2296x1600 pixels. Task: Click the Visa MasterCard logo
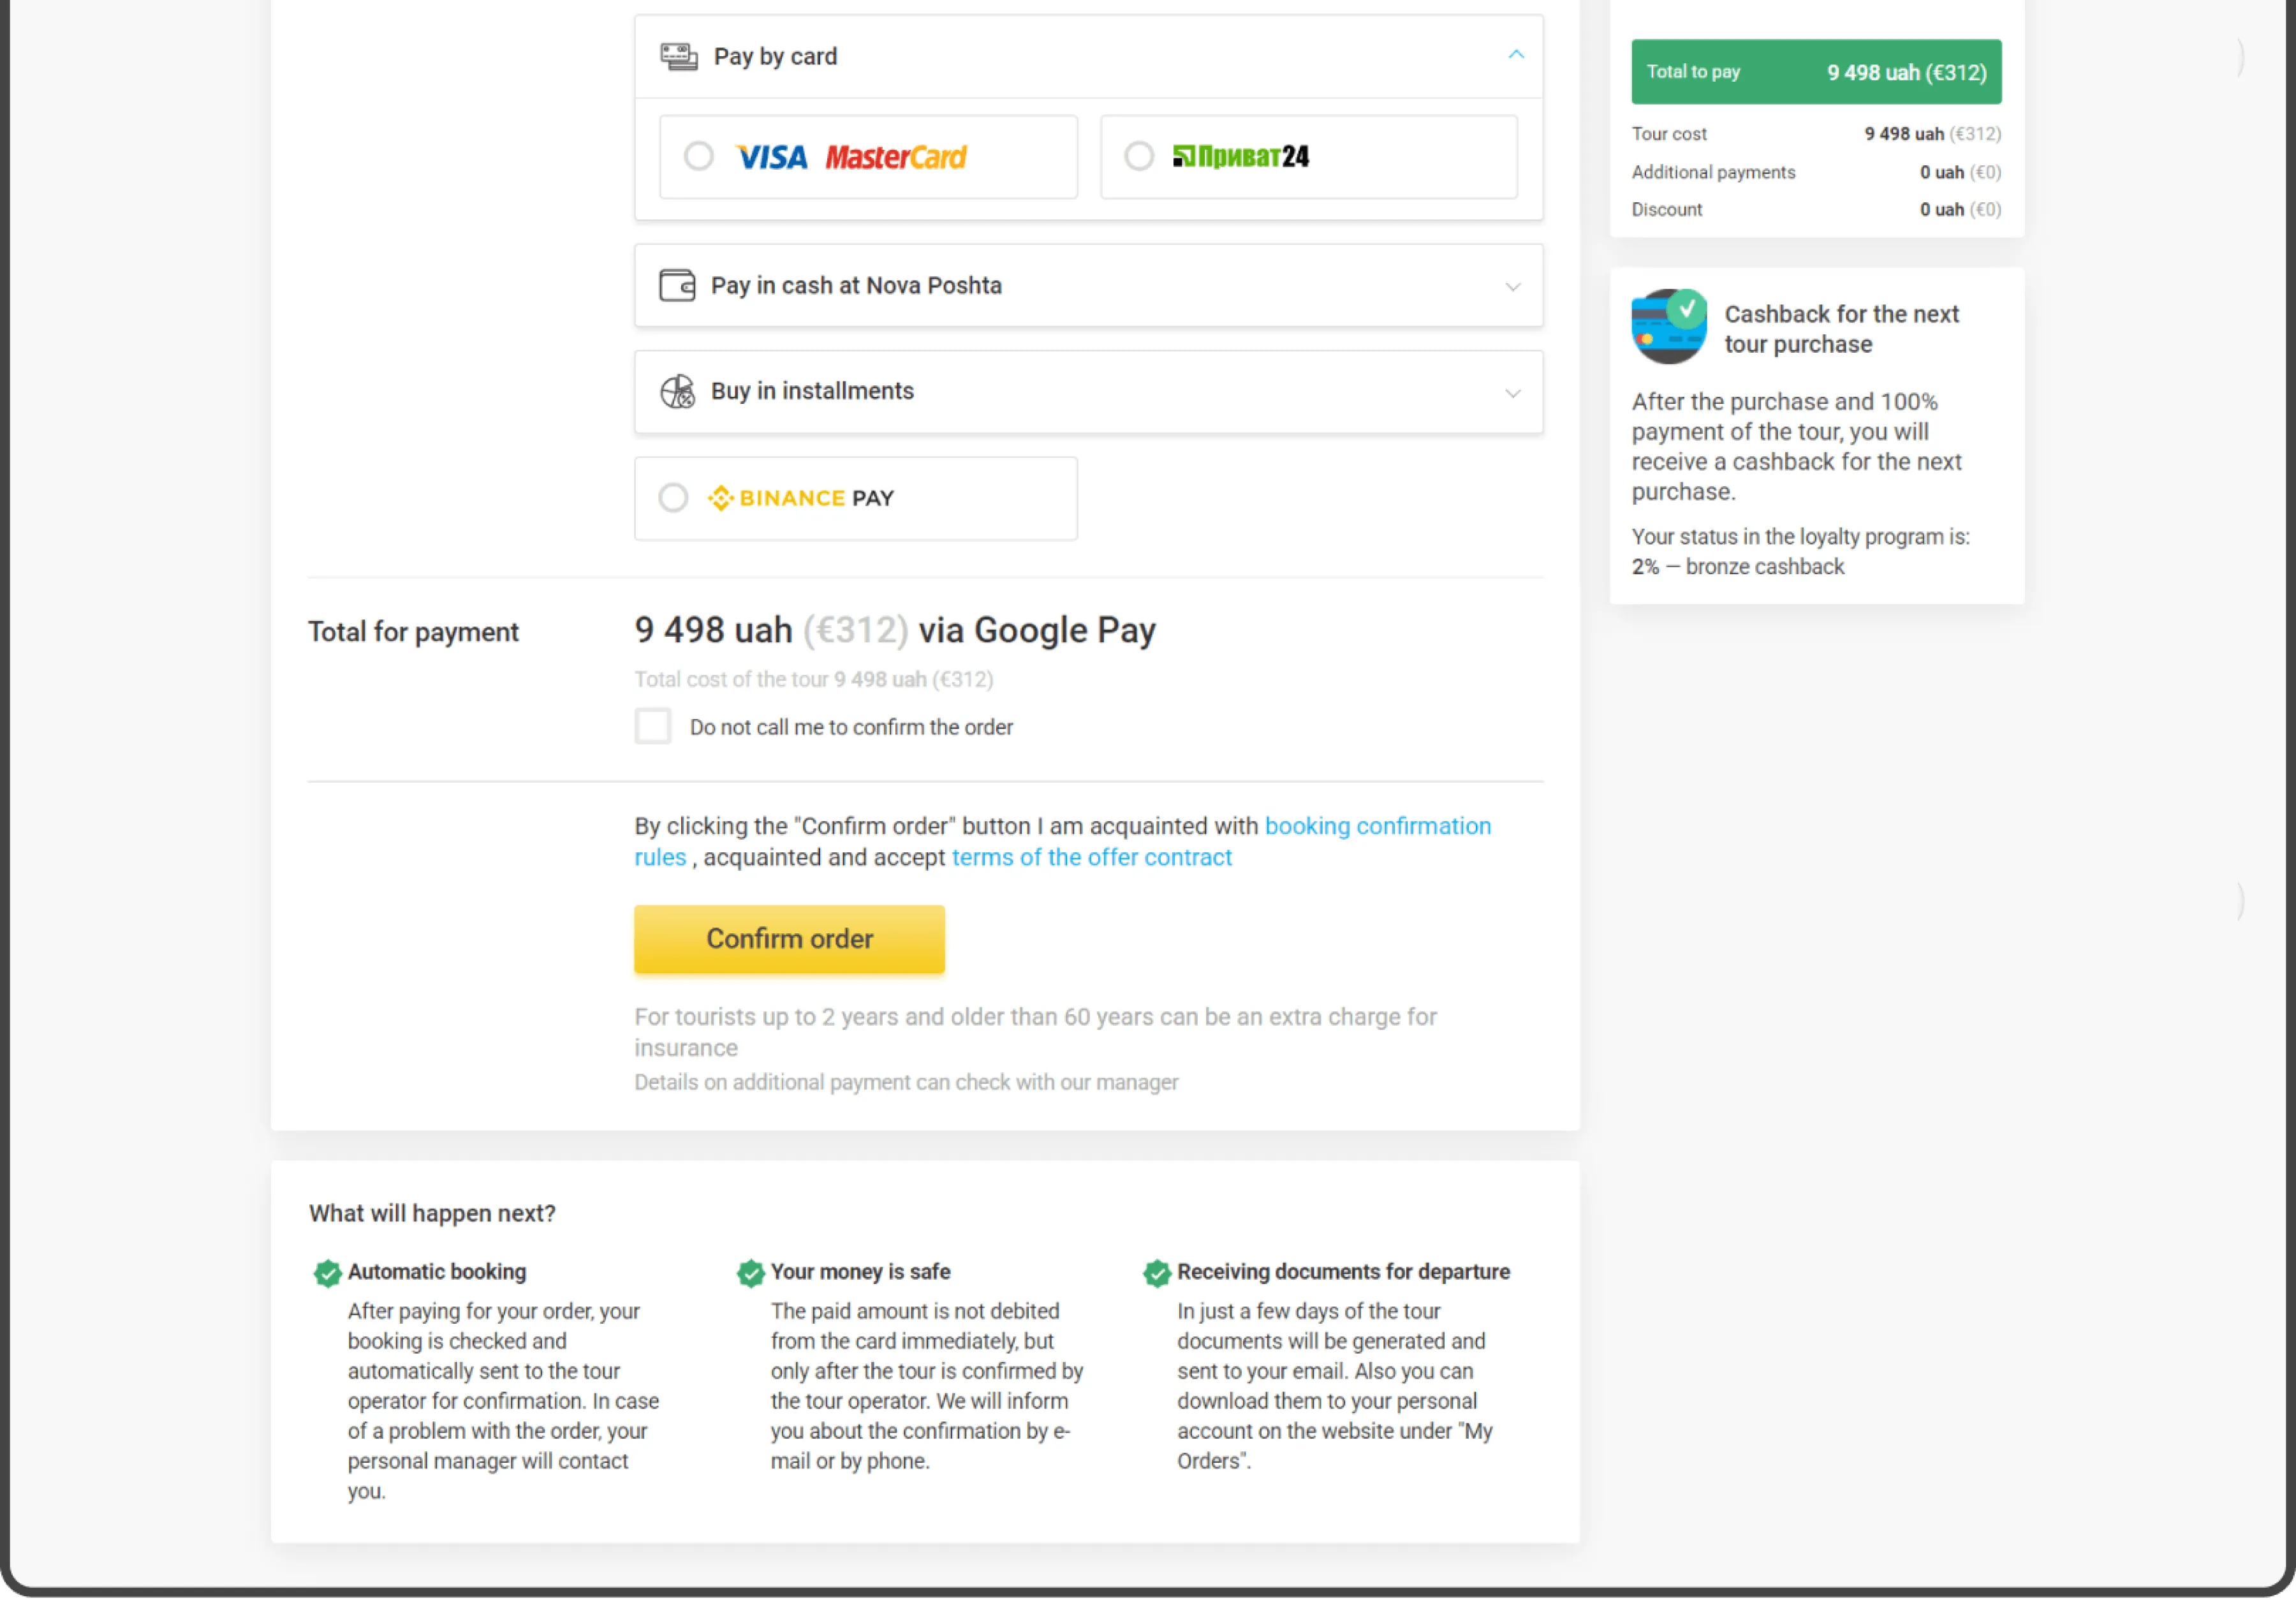click(x=851, y=157)
